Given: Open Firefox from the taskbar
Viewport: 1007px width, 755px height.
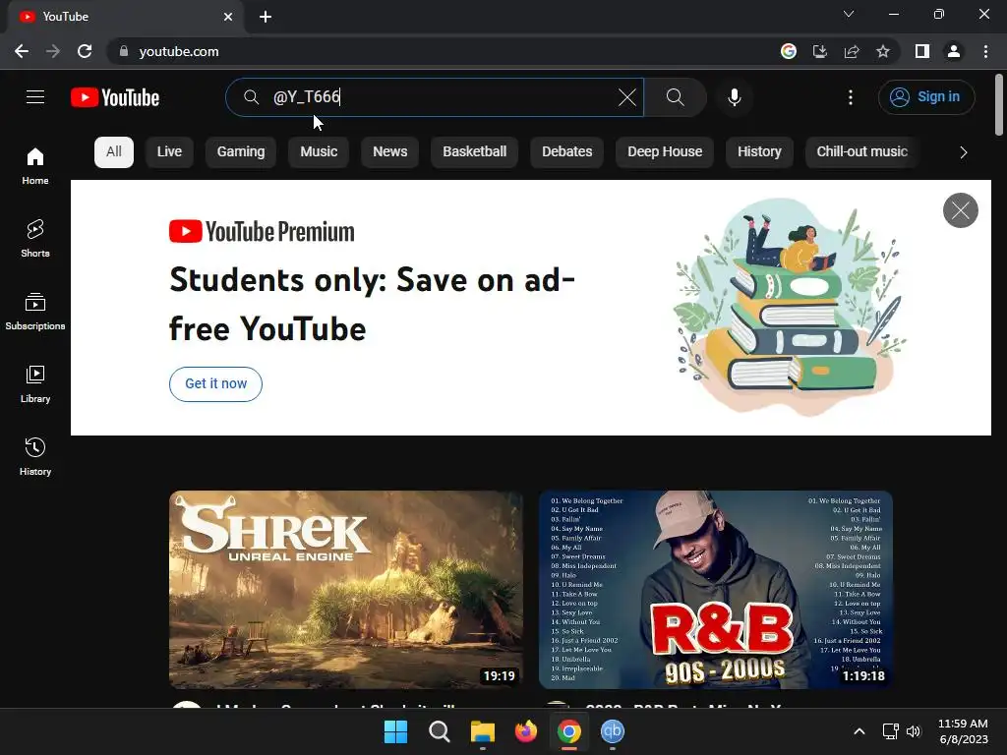Looking at the screenshot, I should coord(526,731).
